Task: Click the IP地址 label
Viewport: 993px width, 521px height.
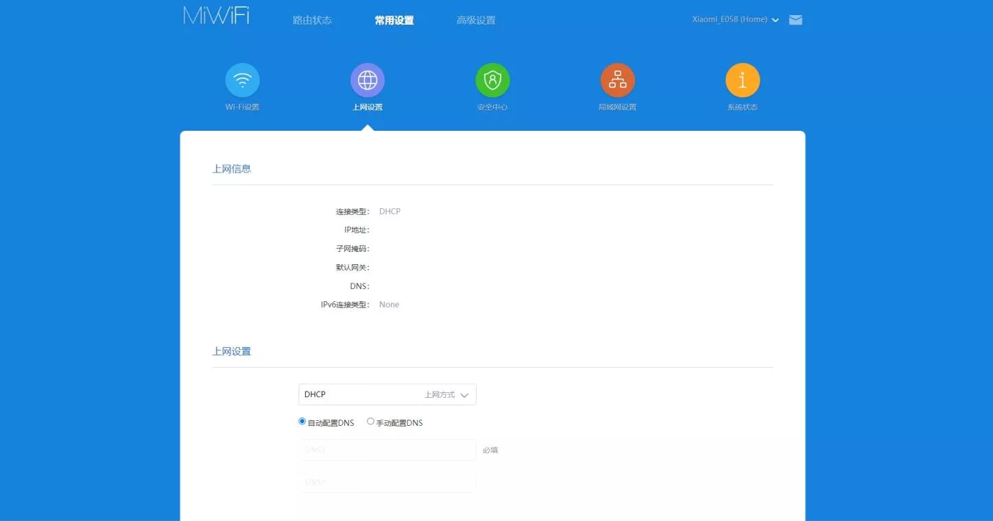Action: click(357, 230)
